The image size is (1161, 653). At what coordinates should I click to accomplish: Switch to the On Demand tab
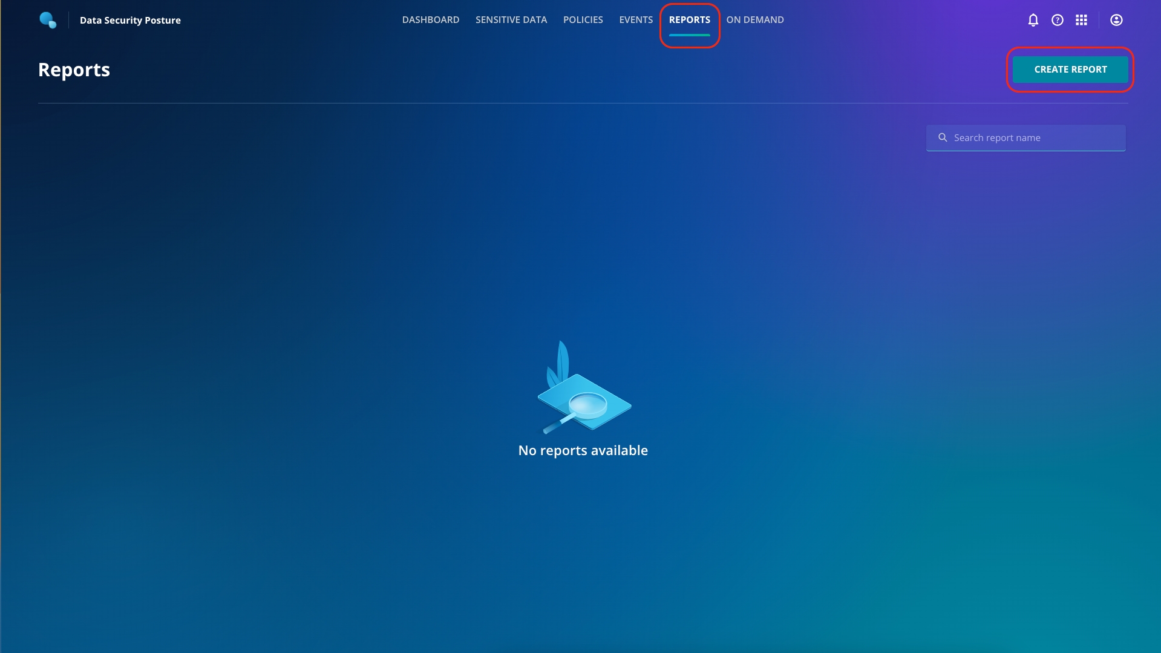tap(754, 20)
